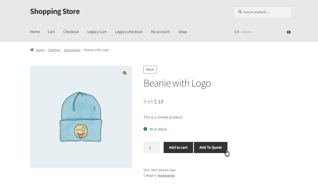Go to My account page
Screen dimensions: 318x185
(160, 32)
